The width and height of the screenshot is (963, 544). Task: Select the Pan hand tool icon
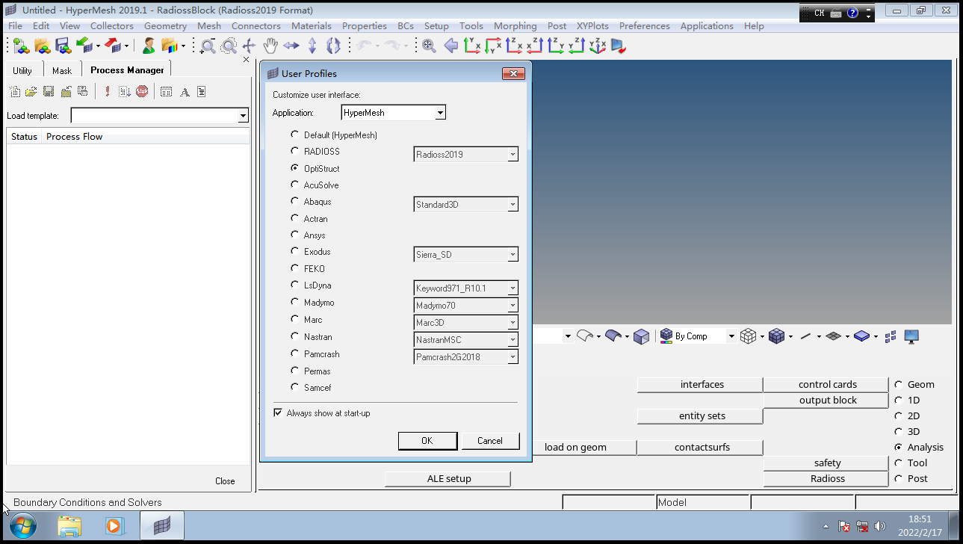270,46
